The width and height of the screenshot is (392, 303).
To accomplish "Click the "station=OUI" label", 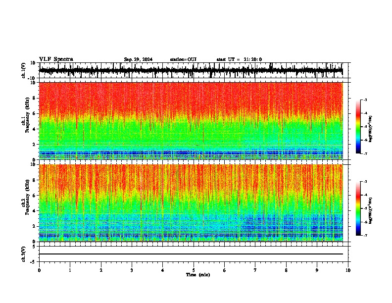I will (x=183, y=59).
